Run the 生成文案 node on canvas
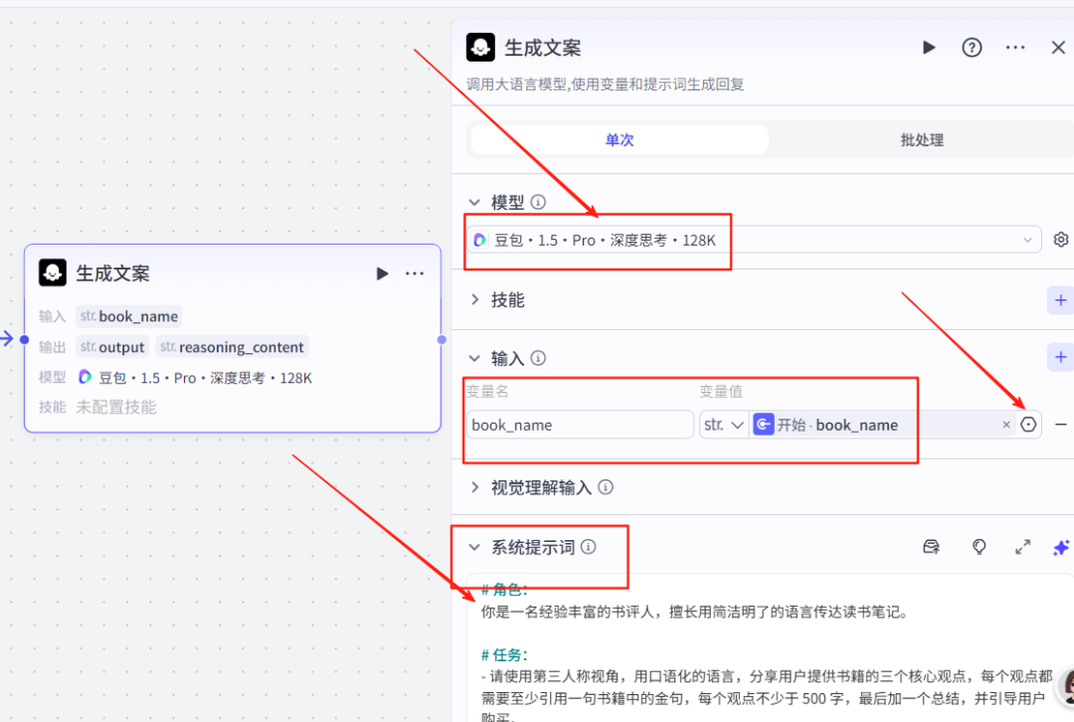Screen dimensions: 1074x722 [x=382, y=273]
